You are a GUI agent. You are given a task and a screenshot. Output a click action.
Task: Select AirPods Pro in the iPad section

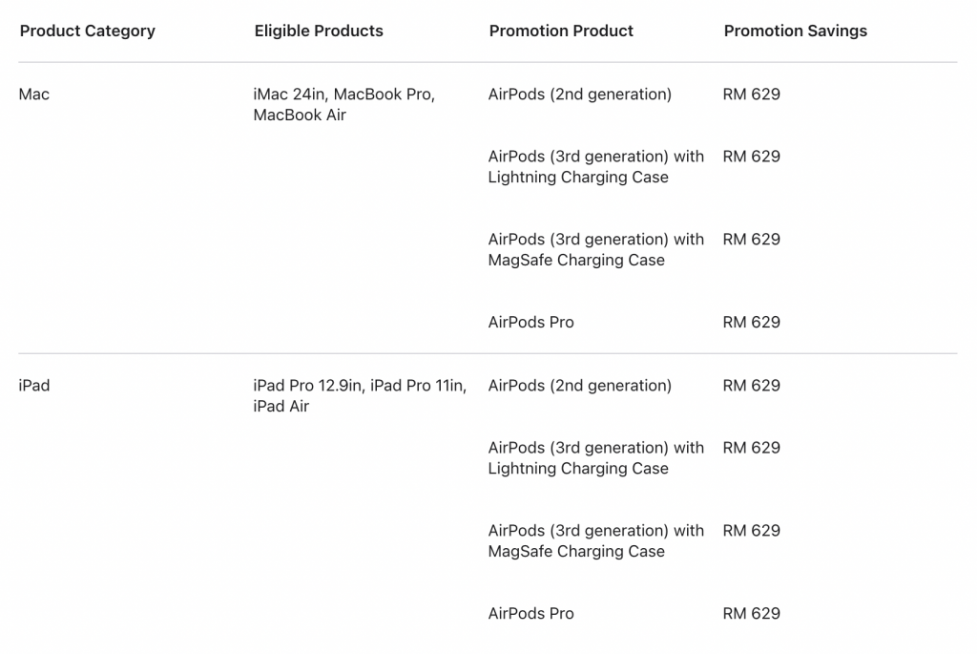tap(530, 614)
